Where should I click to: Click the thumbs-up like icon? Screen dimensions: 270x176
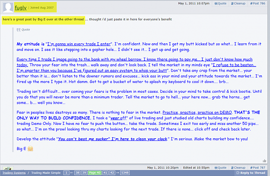coord(264,161)
